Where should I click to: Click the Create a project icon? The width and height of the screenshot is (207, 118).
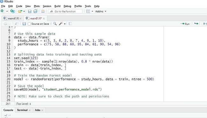click(12, 11)
